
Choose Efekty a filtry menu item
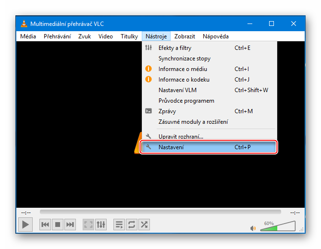(175, 48)
